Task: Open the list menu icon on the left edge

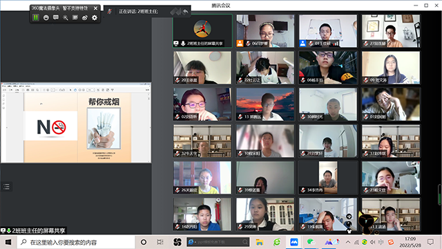Action: tap(6, 187)
